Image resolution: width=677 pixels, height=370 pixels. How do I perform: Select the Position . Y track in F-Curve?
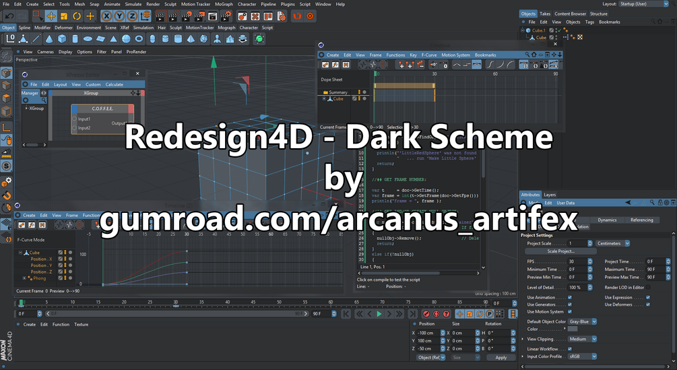tap(41, 266)
